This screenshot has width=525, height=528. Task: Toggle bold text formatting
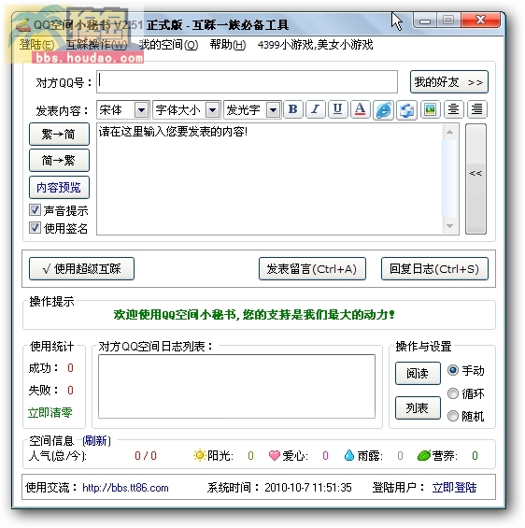tap(293, 109)
